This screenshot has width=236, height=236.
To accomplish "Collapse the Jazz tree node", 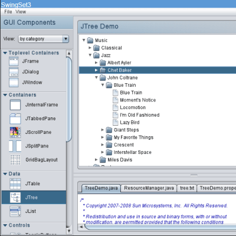I will click(x=90, y=55).
